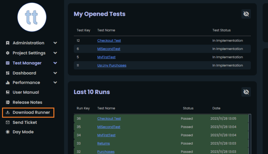
Task: Click the User Manual book icon
Action: [x=8, y=92]
